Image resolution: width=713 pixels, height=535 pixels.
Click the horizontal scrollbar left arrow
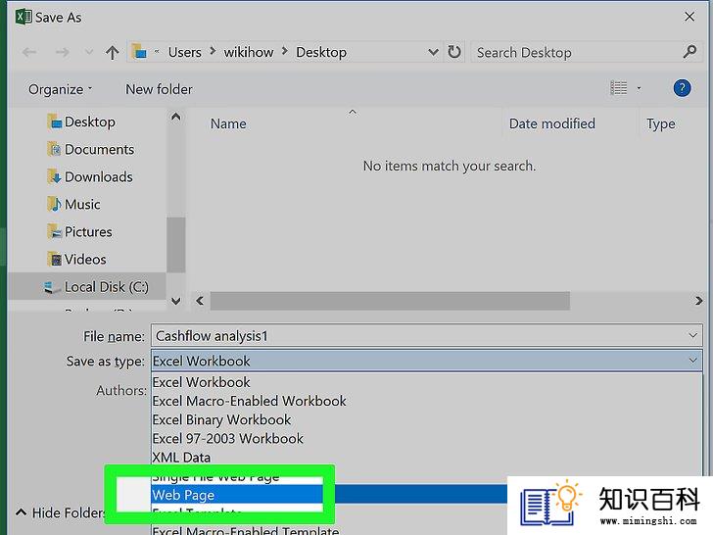tap(200, 301)
